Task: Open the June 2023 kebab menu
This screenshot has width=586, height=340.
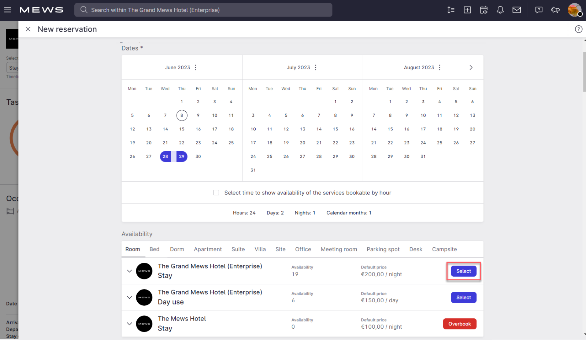Action: click(x=196, y=67)
